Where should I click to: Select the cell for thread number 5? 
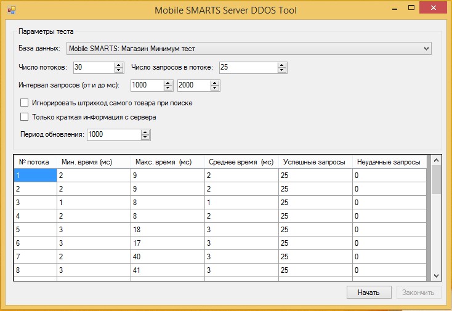coord(35,230)
